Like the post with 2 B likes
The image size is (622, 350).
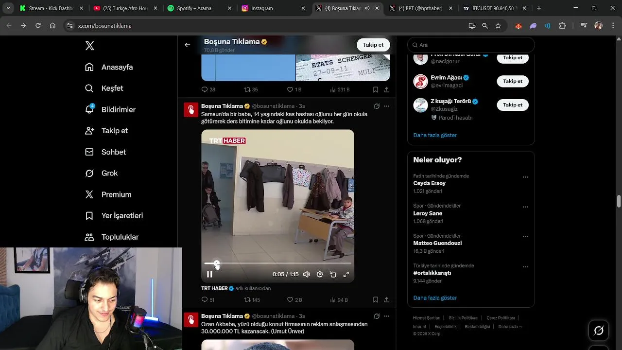(294, 300)
